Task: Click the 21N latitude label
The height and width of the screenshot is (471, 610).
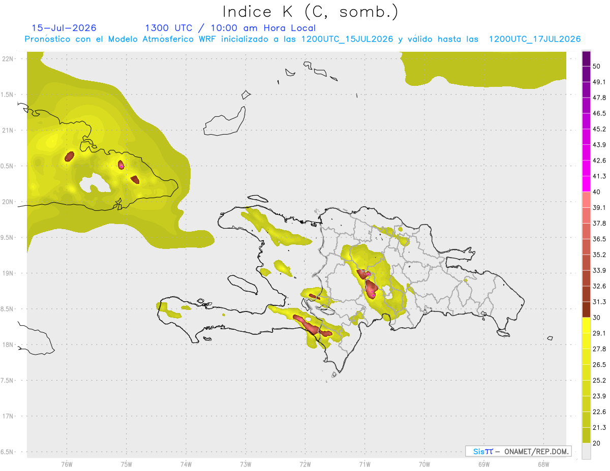Action: (8, 130)
